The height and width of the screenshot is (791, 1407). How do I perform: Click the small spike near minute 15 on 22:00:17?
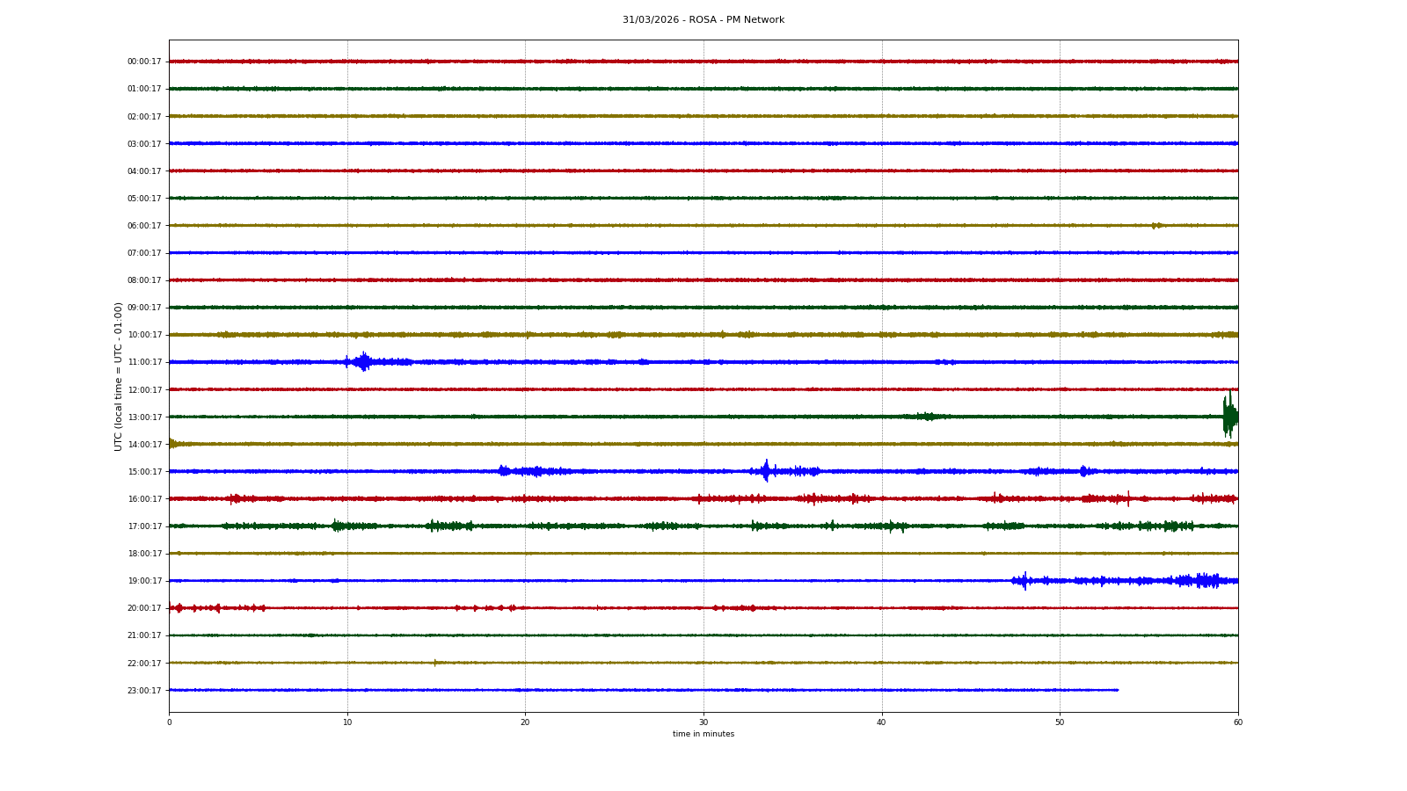434,663
